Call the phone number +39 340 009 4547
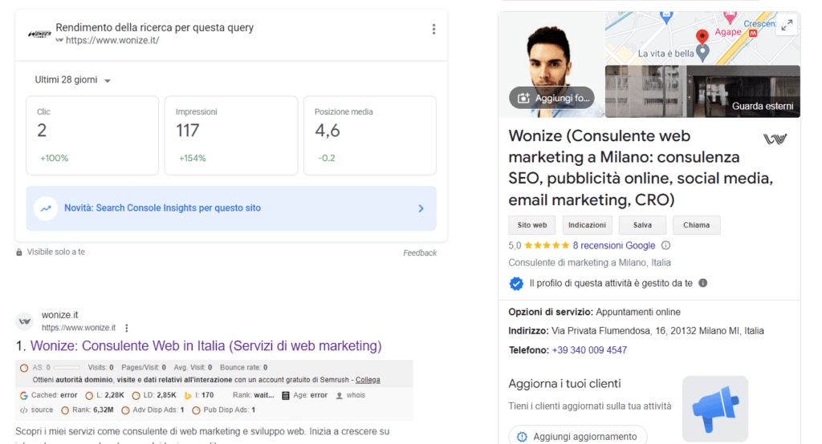Image resolution: width=822 pixels, height=444 pixels. [589, 350]
